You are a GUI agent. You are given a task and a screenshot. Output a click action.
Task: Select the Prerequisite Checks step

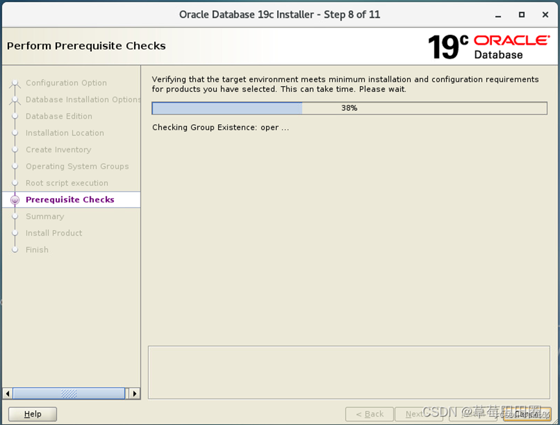click(x=70, y=200)
